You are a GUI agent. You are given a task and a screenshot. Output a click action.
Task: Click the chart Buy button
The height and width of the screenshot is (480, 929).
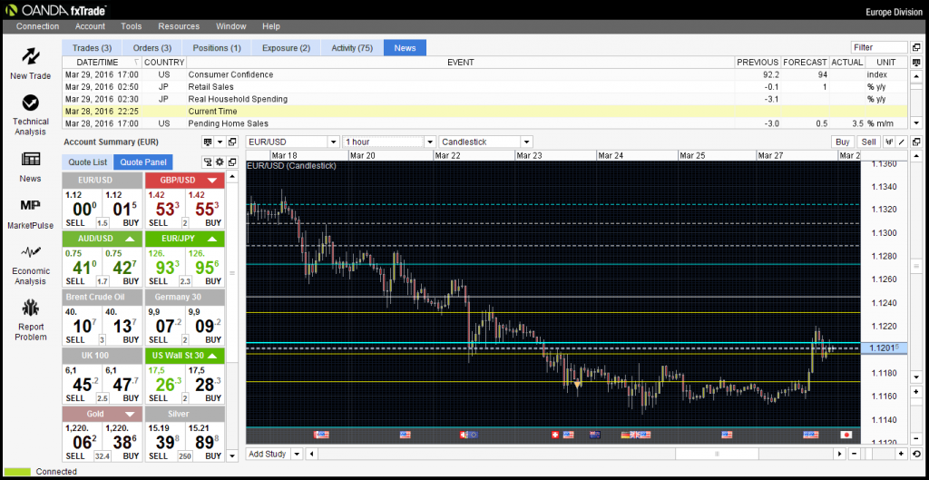843,142
